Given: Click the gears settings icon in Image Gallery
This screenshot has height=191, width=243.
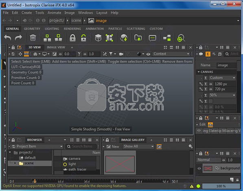Looking at the screenshot, I should pos(190,146).
